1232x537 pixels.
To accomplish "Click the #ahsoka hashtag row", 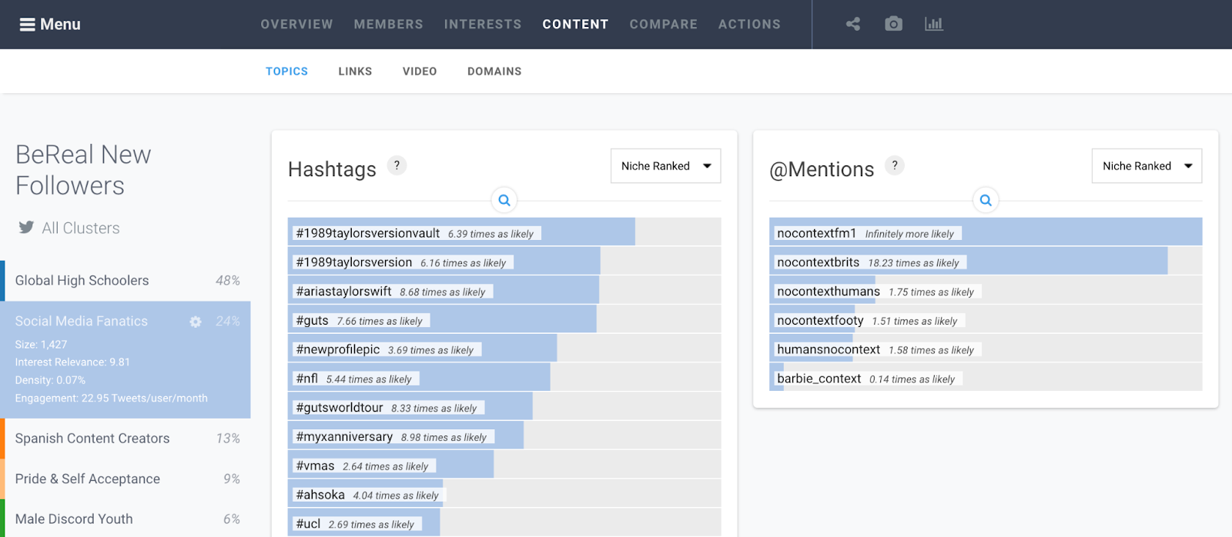I will point(504,495).
